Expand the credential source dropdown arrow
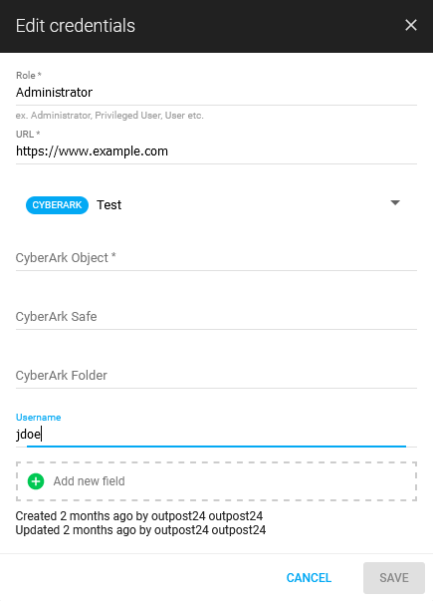 pos(395,202)
